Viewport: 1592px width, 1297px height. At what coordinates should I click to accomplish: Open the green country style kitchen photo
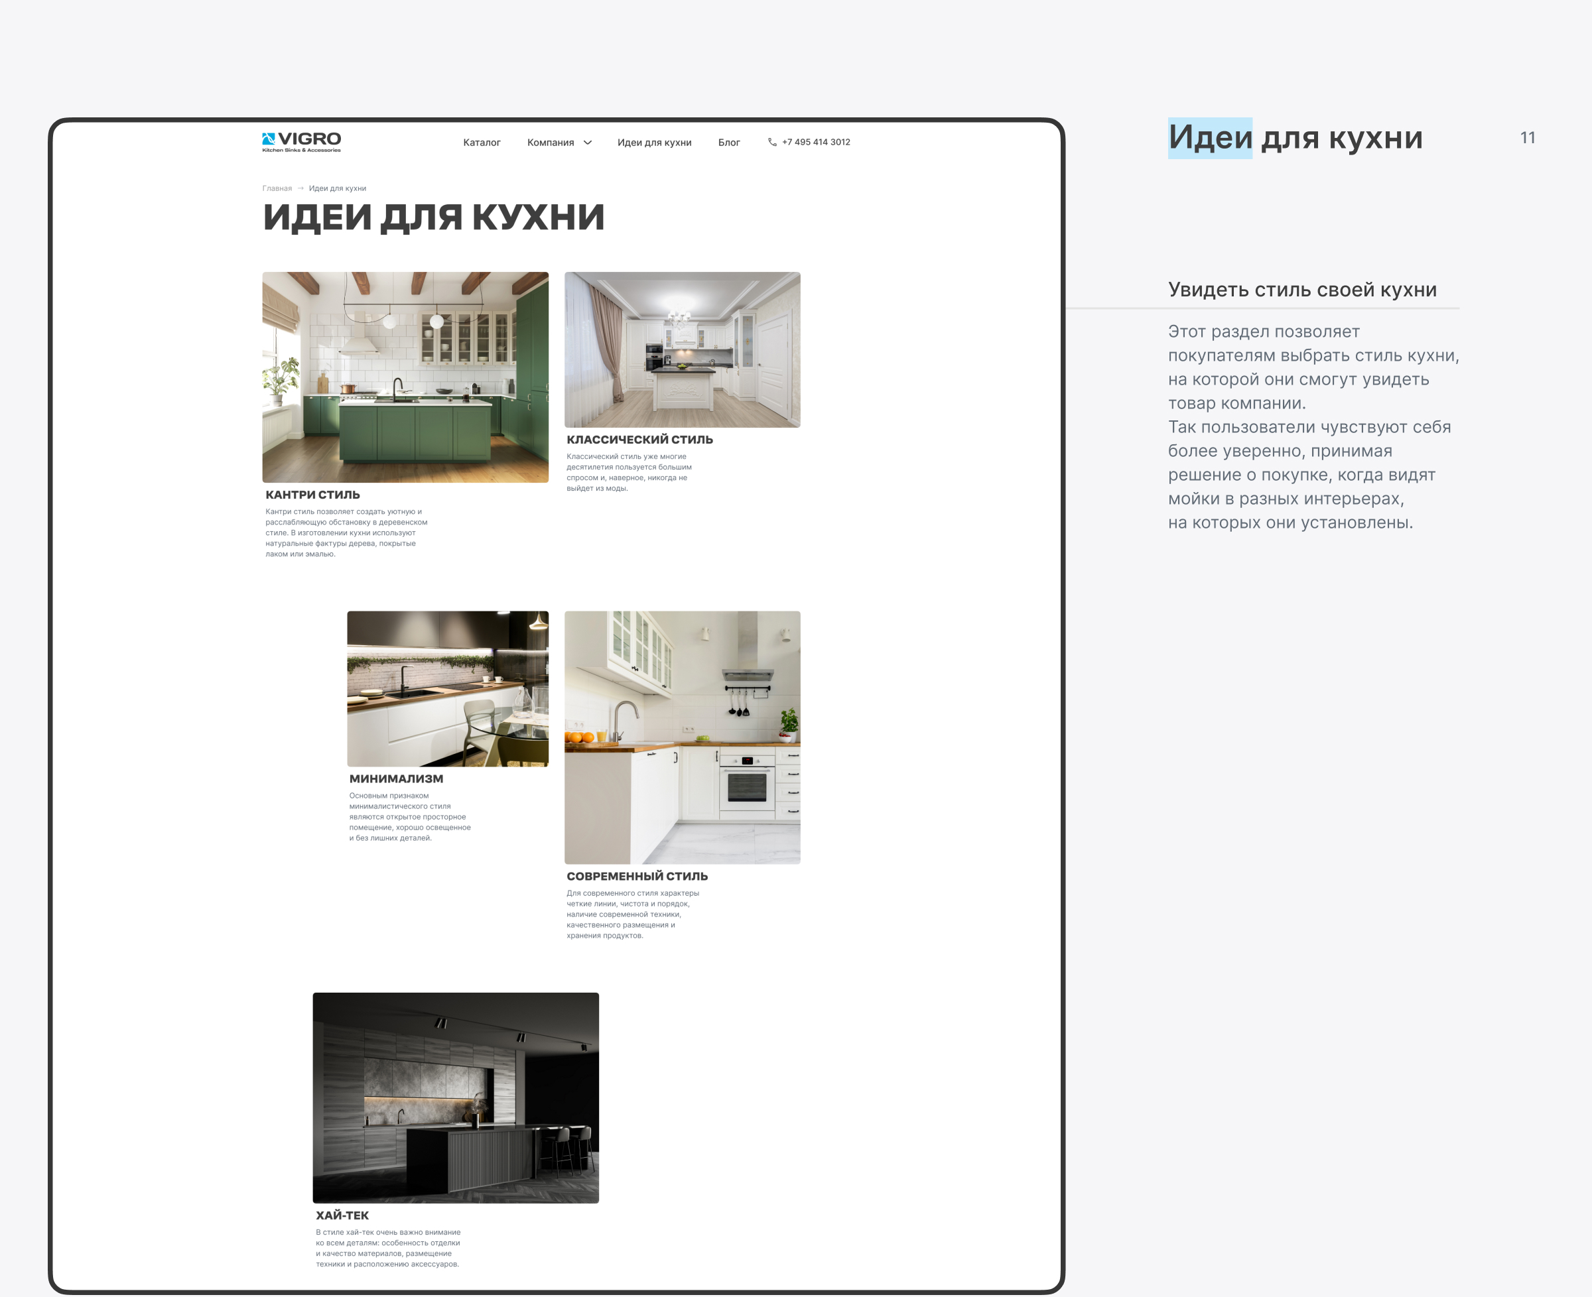coord(405,377)
